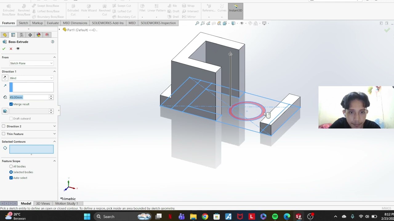Click Zoom to Area icon
Viewport: 394px width, 221px height.
tap(203, 23)
